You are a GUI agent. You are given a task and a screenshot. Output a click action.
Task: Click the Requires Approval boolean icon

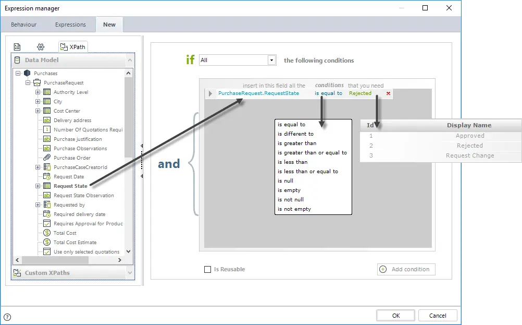[x=47, y=224]
